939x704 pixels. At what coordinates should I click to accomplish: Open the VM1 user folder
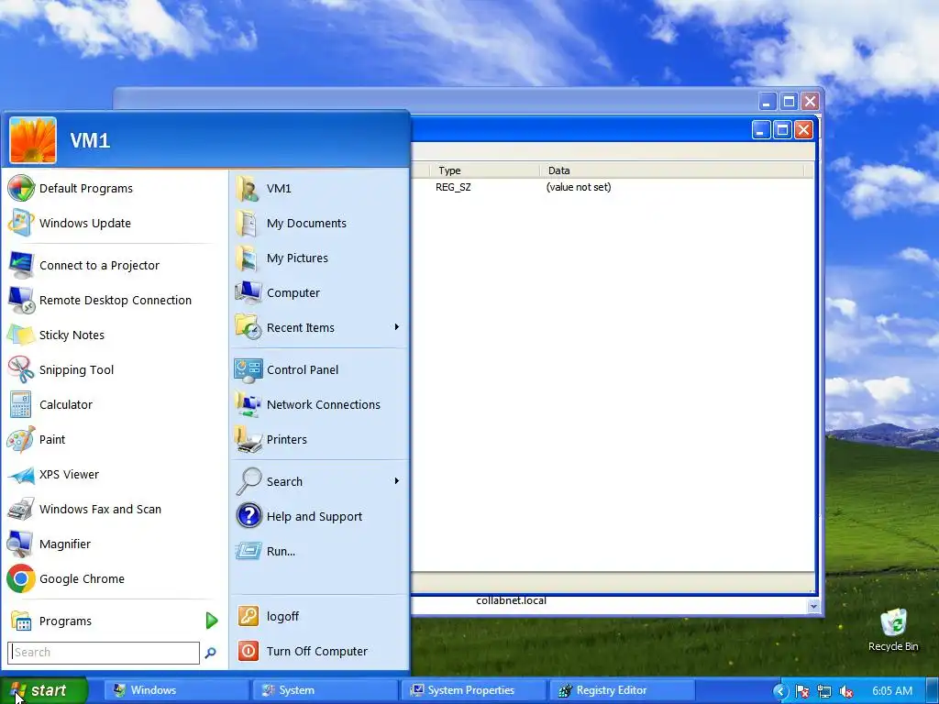[x=318, y=189]
